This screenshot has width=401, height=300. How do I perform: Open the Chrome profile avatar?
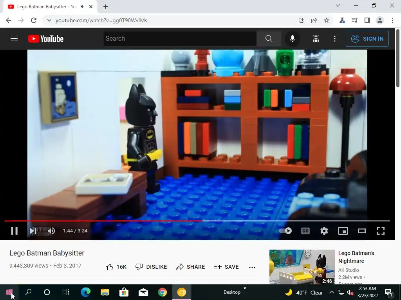click(380, 20)
